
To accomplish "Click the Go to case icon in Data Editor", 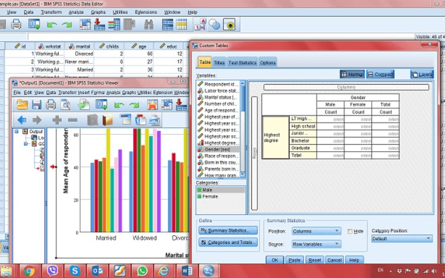I will point(85,24).
